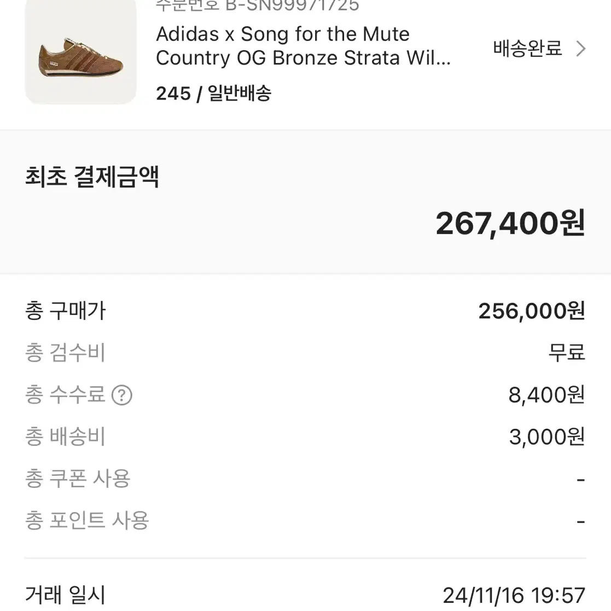Tap the 3,000원 shipping fee
611x611 pixels.
coord(547,437)
